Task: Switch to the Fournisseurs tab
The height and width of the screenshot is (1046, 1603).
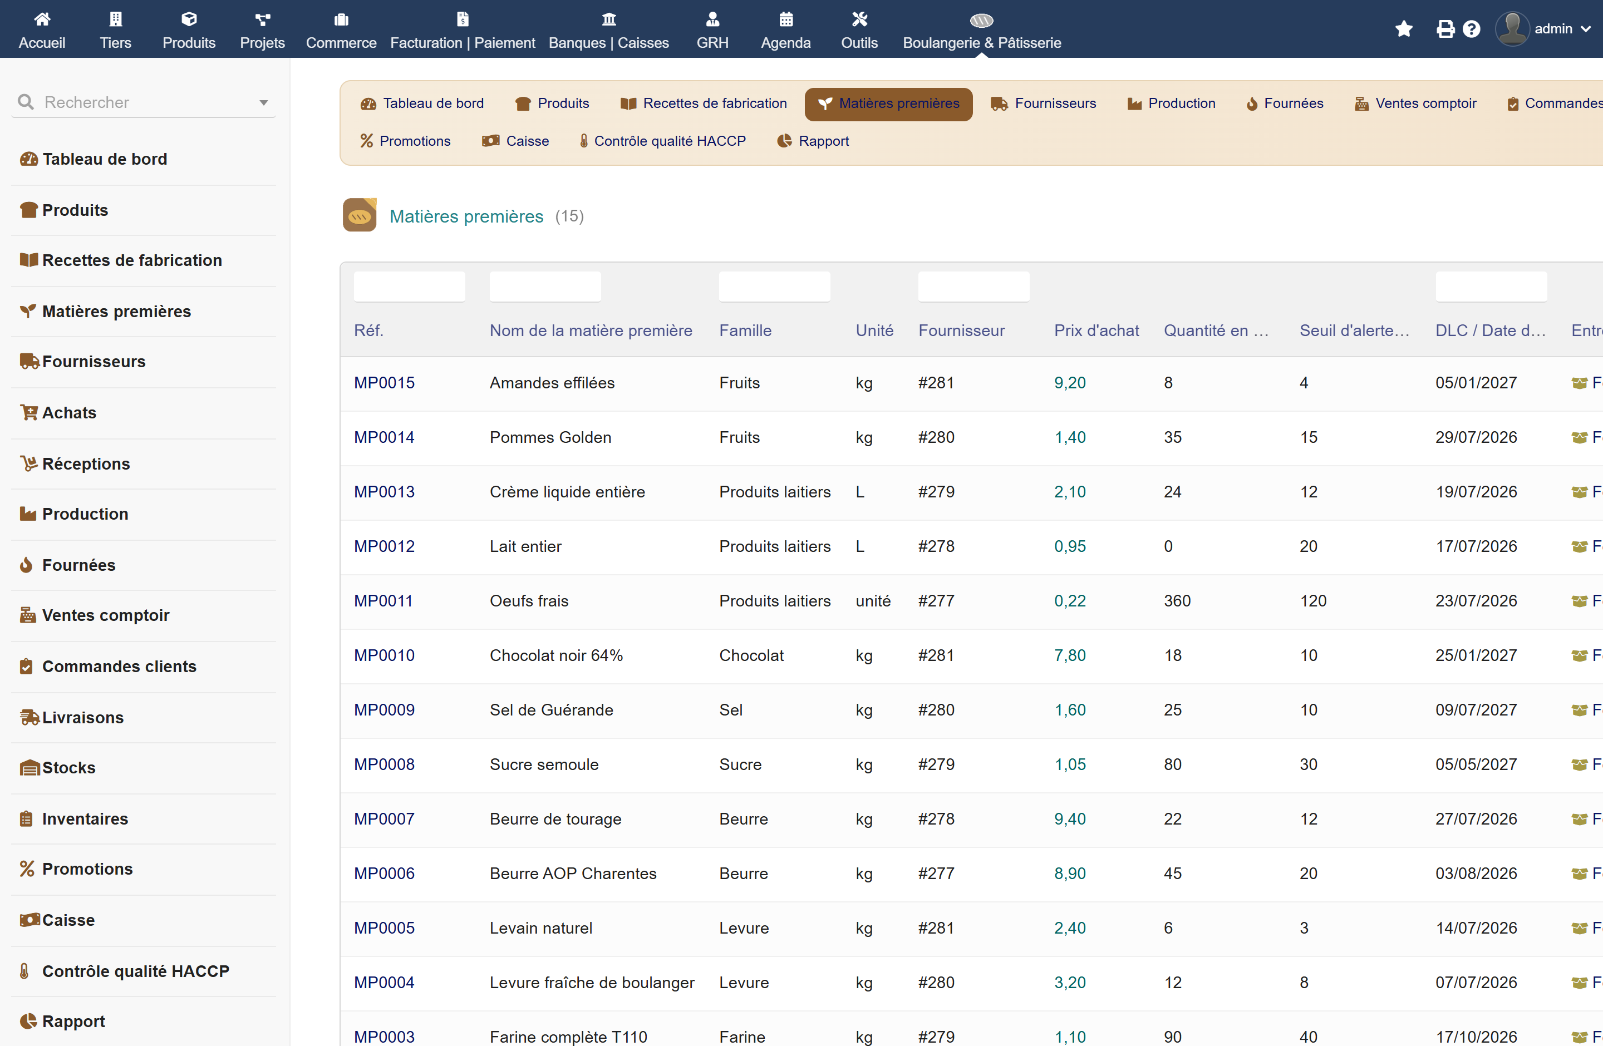Action: (1043, 103)
